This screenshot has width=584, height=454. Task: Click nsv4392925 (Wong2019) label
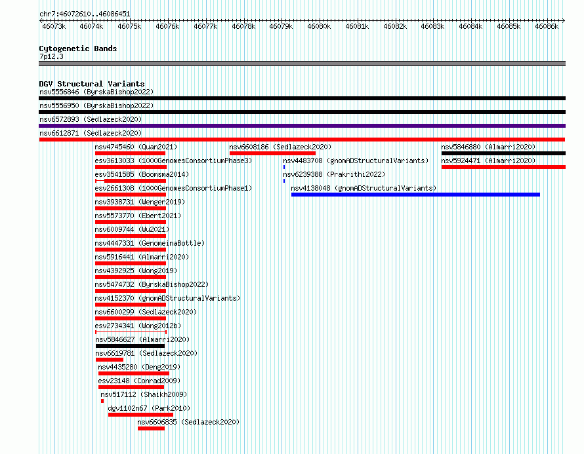pos(136,271)
